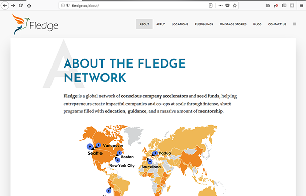Open the APPLY menu item

point(161,24)
